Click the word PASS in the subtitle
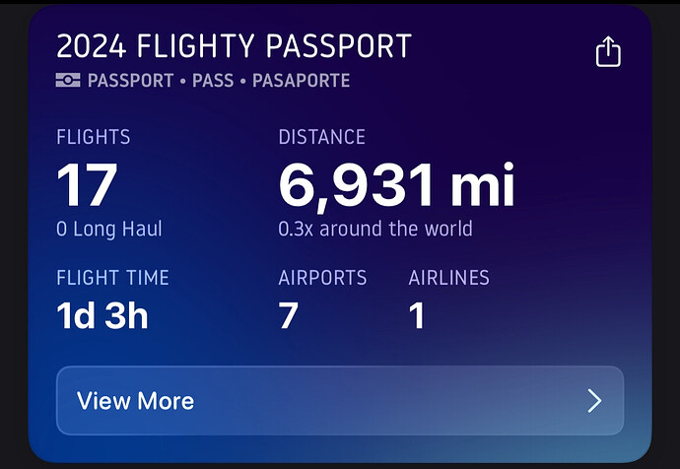Screen dimensions: 680x469 click(x=213, y=80)
